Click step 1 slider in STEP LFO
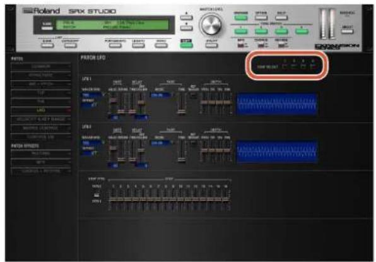This screenshot has height=262, width=376. 113,199
